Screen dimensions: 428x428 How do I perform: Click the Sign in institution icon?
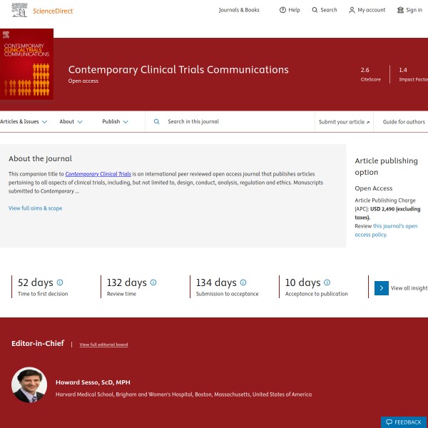[x=400, y=10]
